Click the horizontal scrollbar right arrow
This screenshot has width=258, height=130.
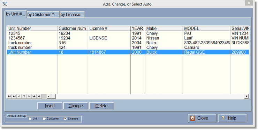(x=246, y=96)
